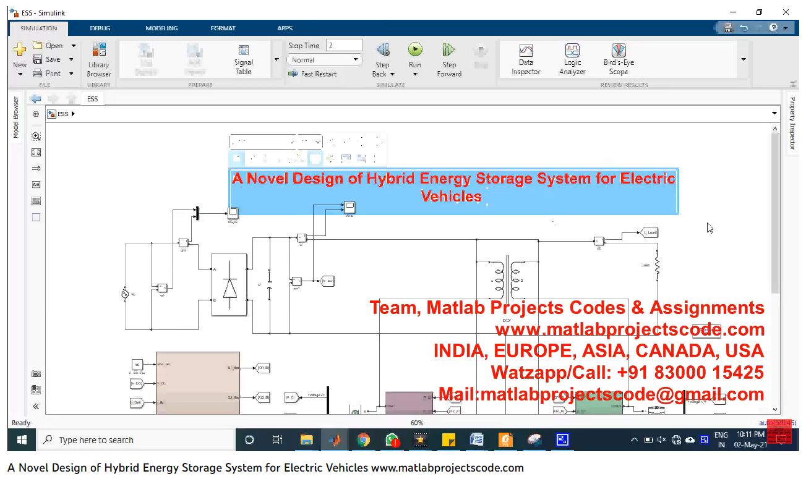Expand the Review Results gallery arrow
Image resolution: width=806 pixels, height=479 pixels.
pyautogui.click(x=744, y=59)
